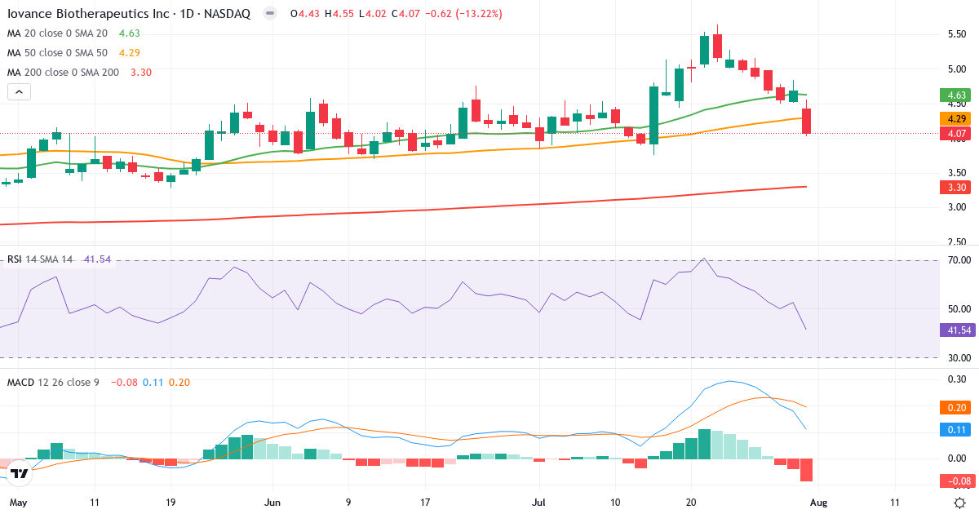Click the red 3.30 MA 200 label
The height and width of the screenshot is (514, 979).
tap(955, 187)
